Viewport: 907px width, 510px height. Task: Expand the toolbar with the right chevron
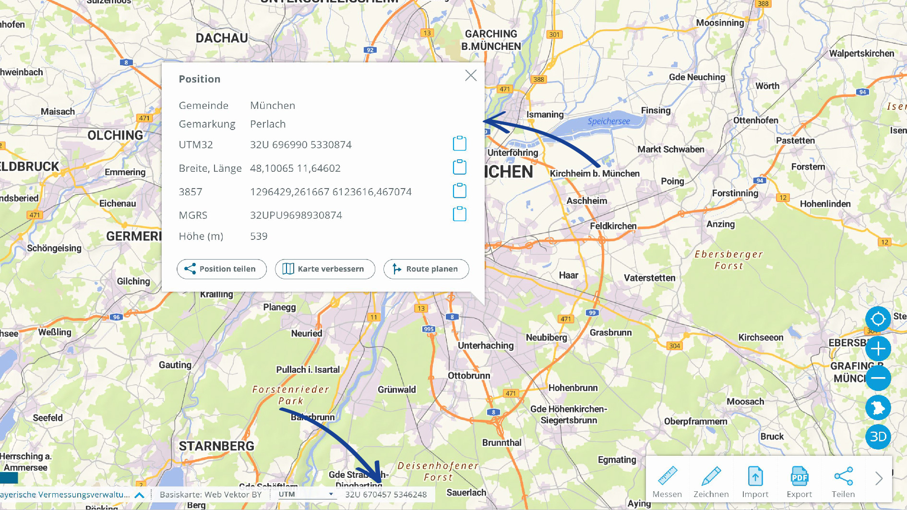[x=879, y=478]
